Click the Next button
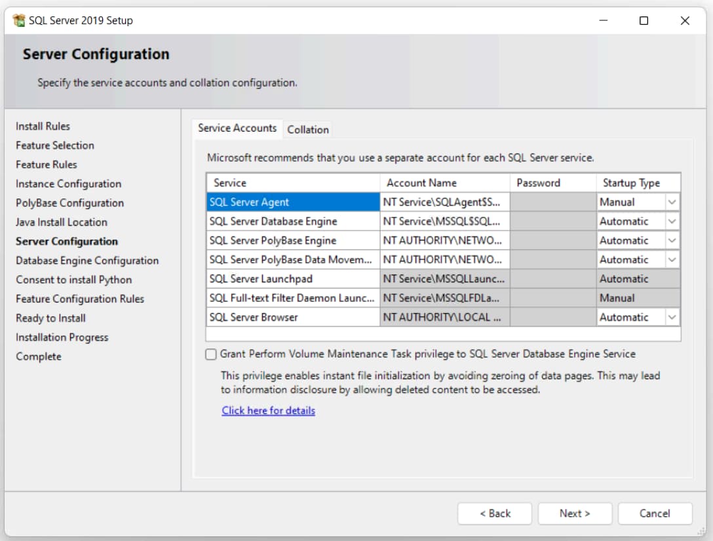The width and height of the screenshot is (713, 541). pos(575,513)
